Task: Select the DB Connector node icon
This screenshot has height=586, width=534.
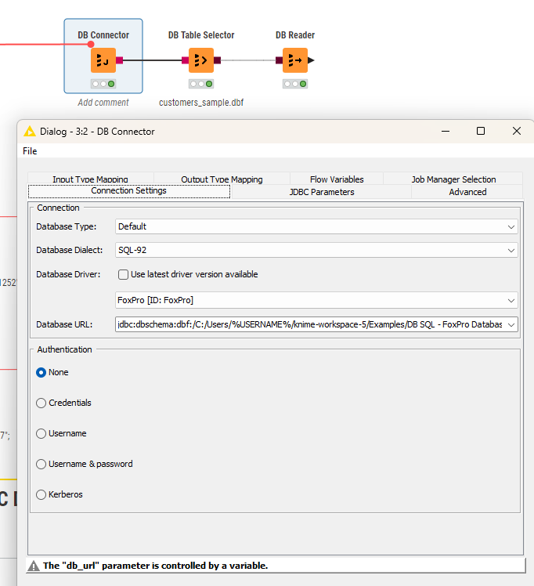Action: (x=103, y=60)
